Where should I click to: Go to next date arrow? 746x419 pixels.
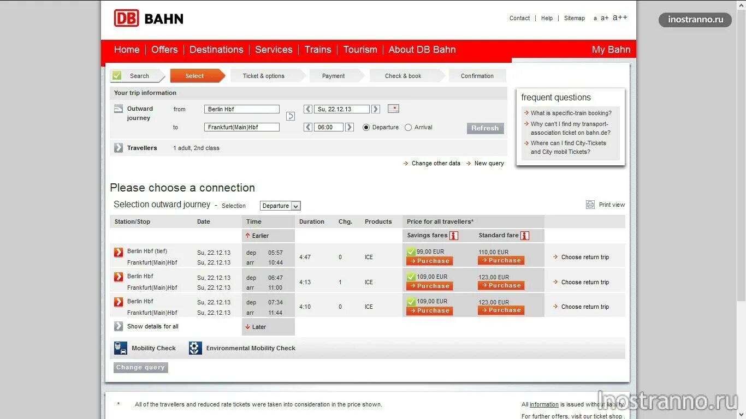point(376,109)
